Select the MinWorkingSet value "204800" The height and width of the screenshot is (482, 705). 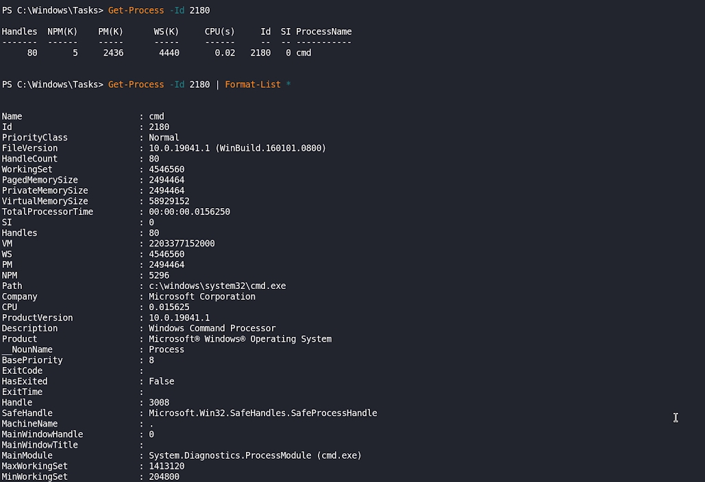[x=164, y=477]
